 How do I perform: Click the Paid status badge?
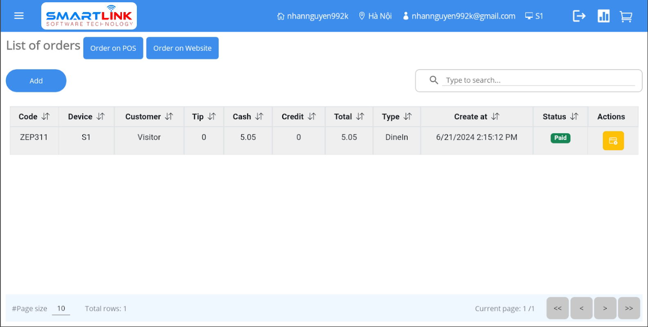coord(560,138)
